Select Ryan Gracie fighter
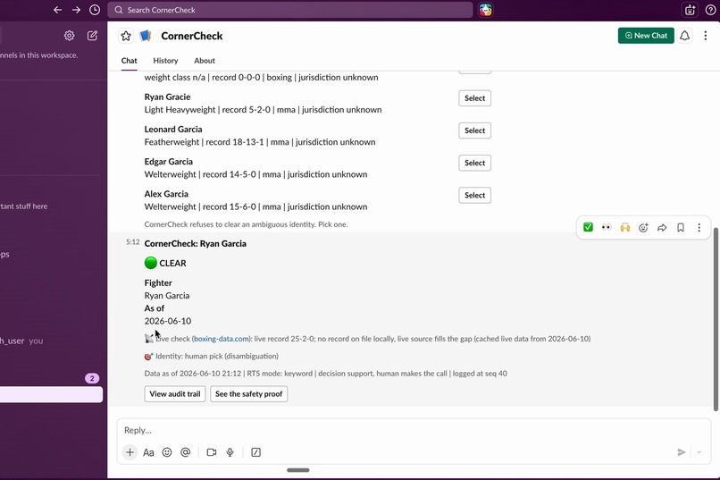The image size is (720, 480). coord(474,97)
